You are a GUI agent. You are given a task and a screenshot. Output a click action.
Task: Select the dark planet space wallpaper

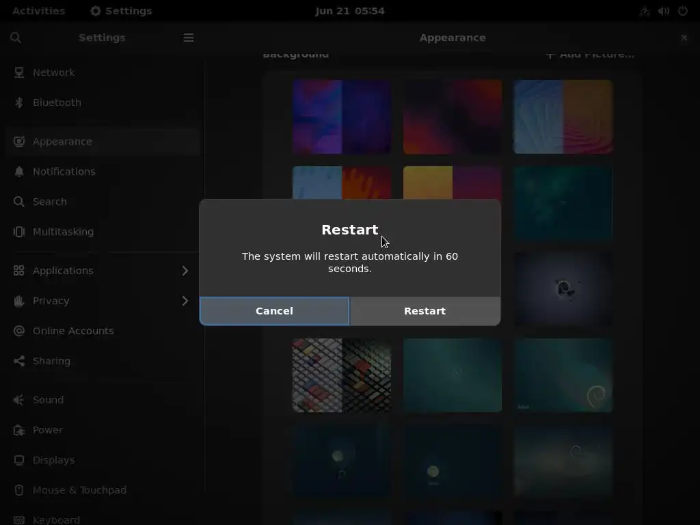click(563, 289)
